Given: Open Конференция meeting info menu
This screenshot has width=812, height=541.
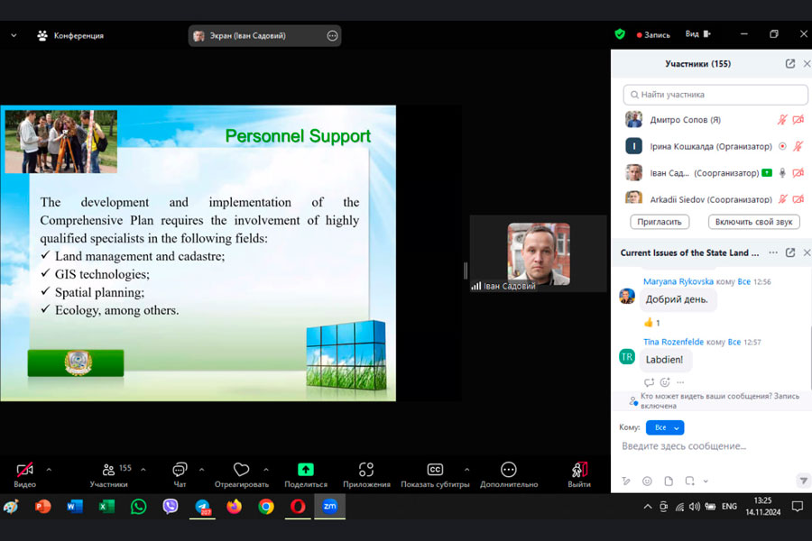Looking at the screenshot, I should (70, 36).
